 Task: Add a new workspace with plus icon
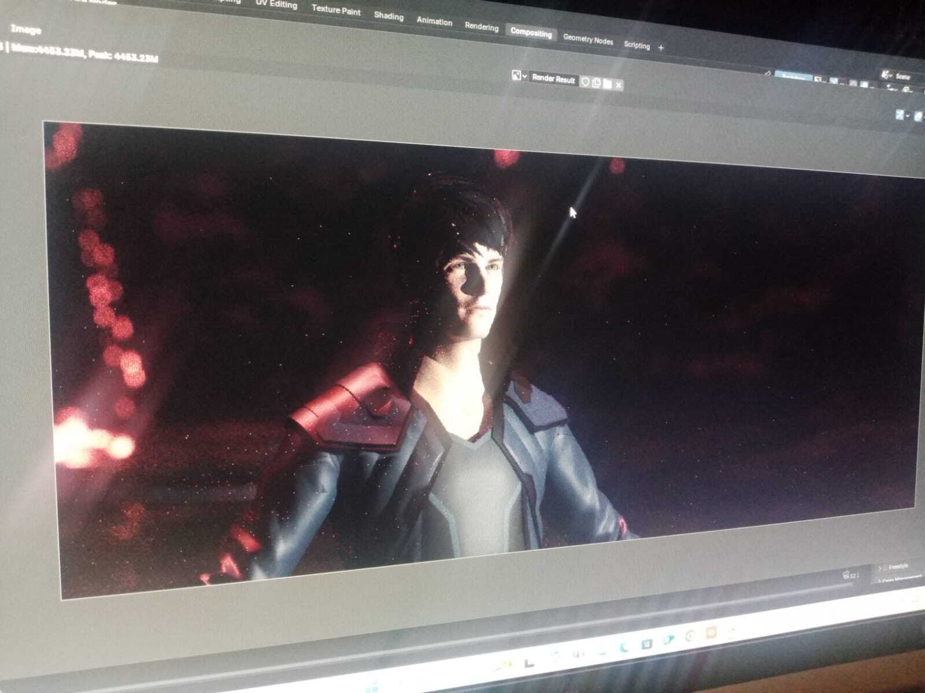[x=661, y=47]
